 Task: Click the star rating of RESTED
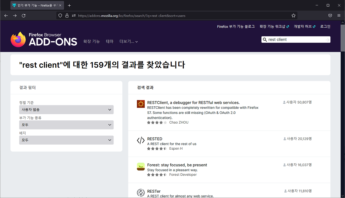157,149
